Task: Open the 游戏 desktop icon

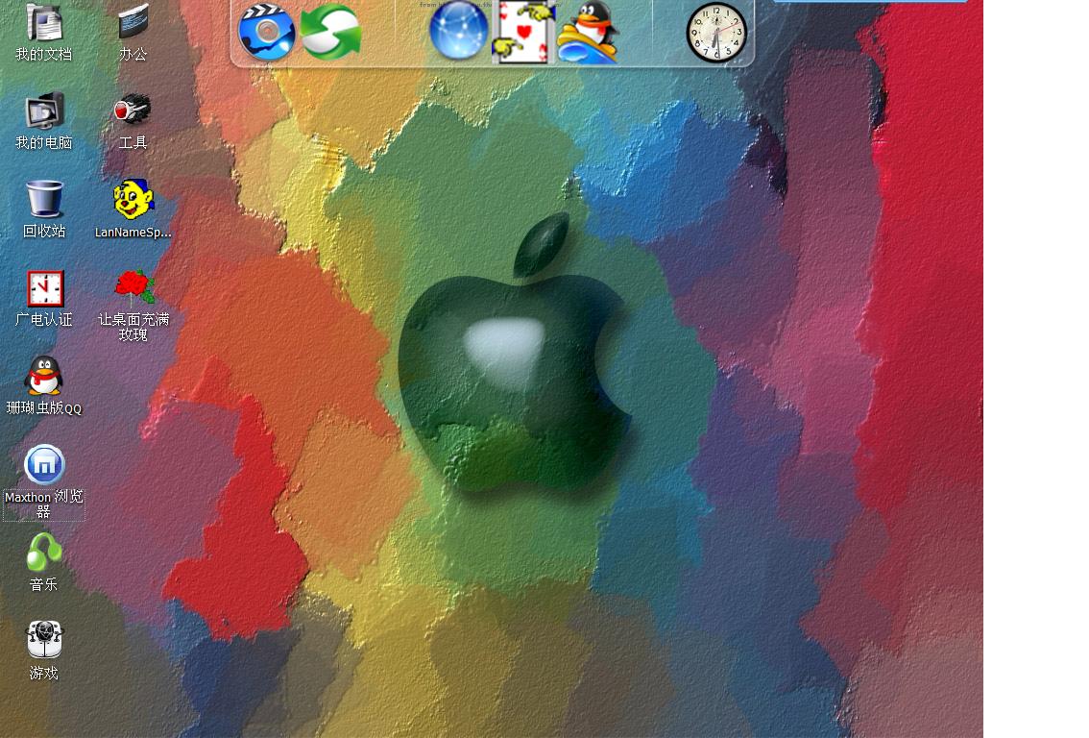Action: (44, 640)
